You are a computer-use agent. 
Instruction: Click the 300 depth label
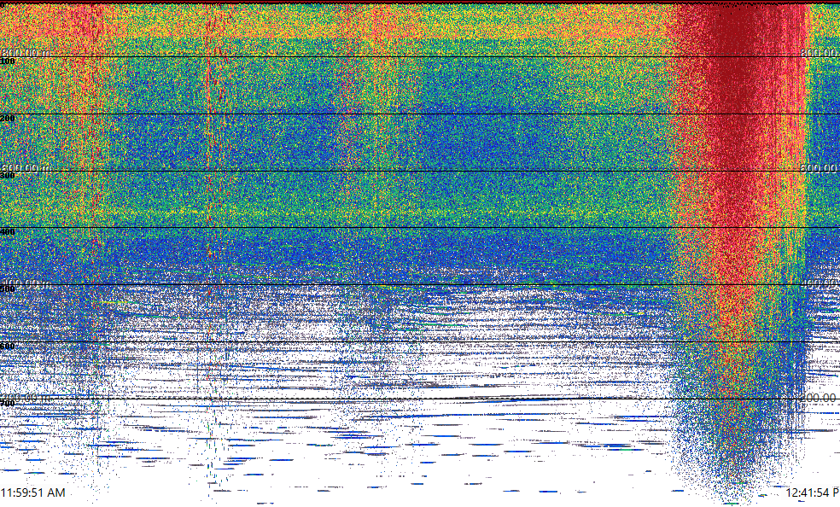[8, 175]
